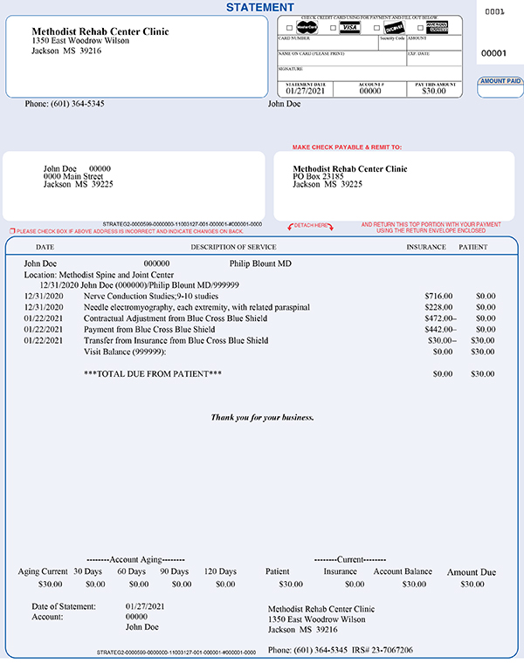
Task: Click the 30 Days aging label
Action: 87,571
